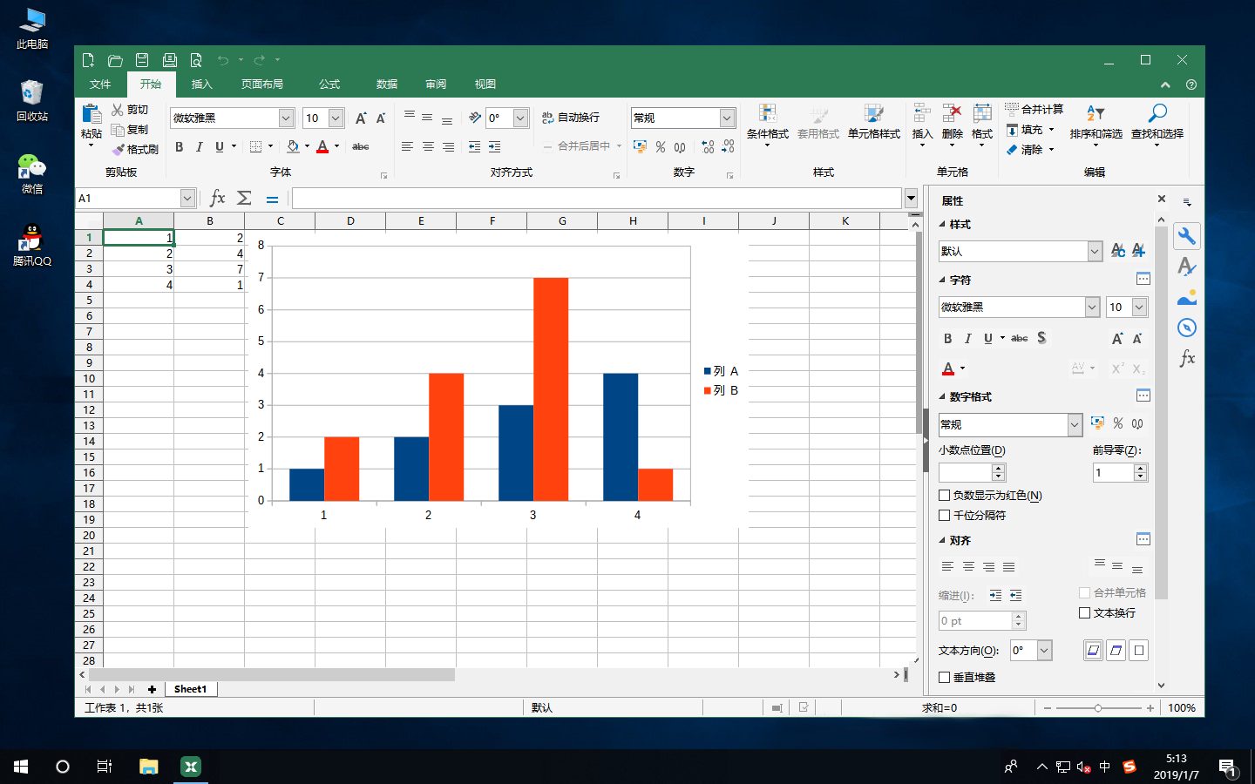Enable 负数显示为红色 checkbox

[x=944, y=496]
